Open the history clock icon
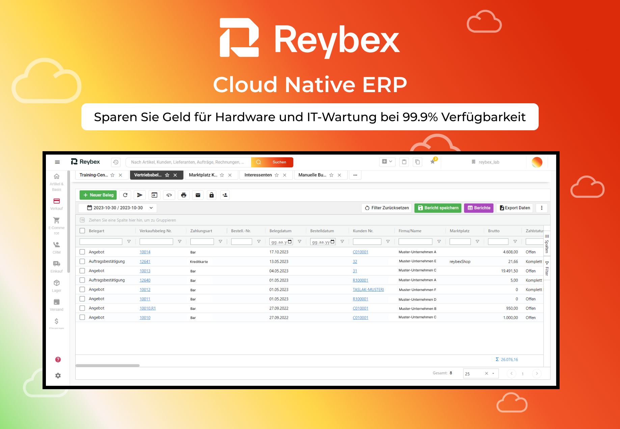Image resolution: width=620 pixels, height=429 pixels. 116,162
